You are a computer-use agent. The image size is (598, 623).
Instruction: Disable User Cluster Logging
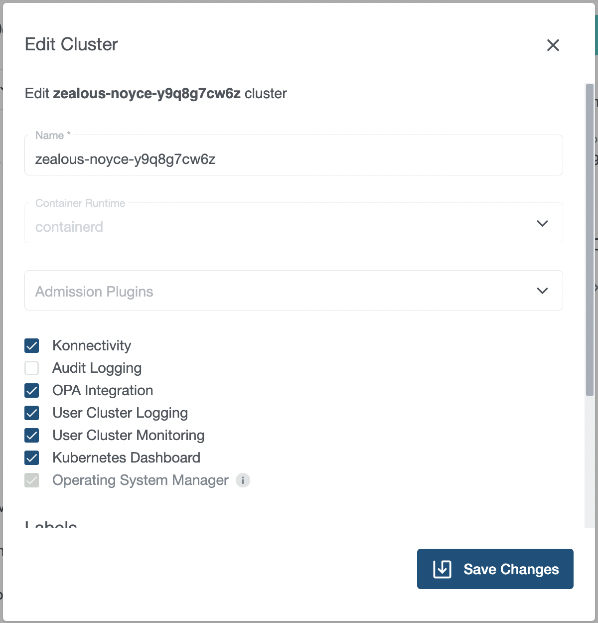31,413
